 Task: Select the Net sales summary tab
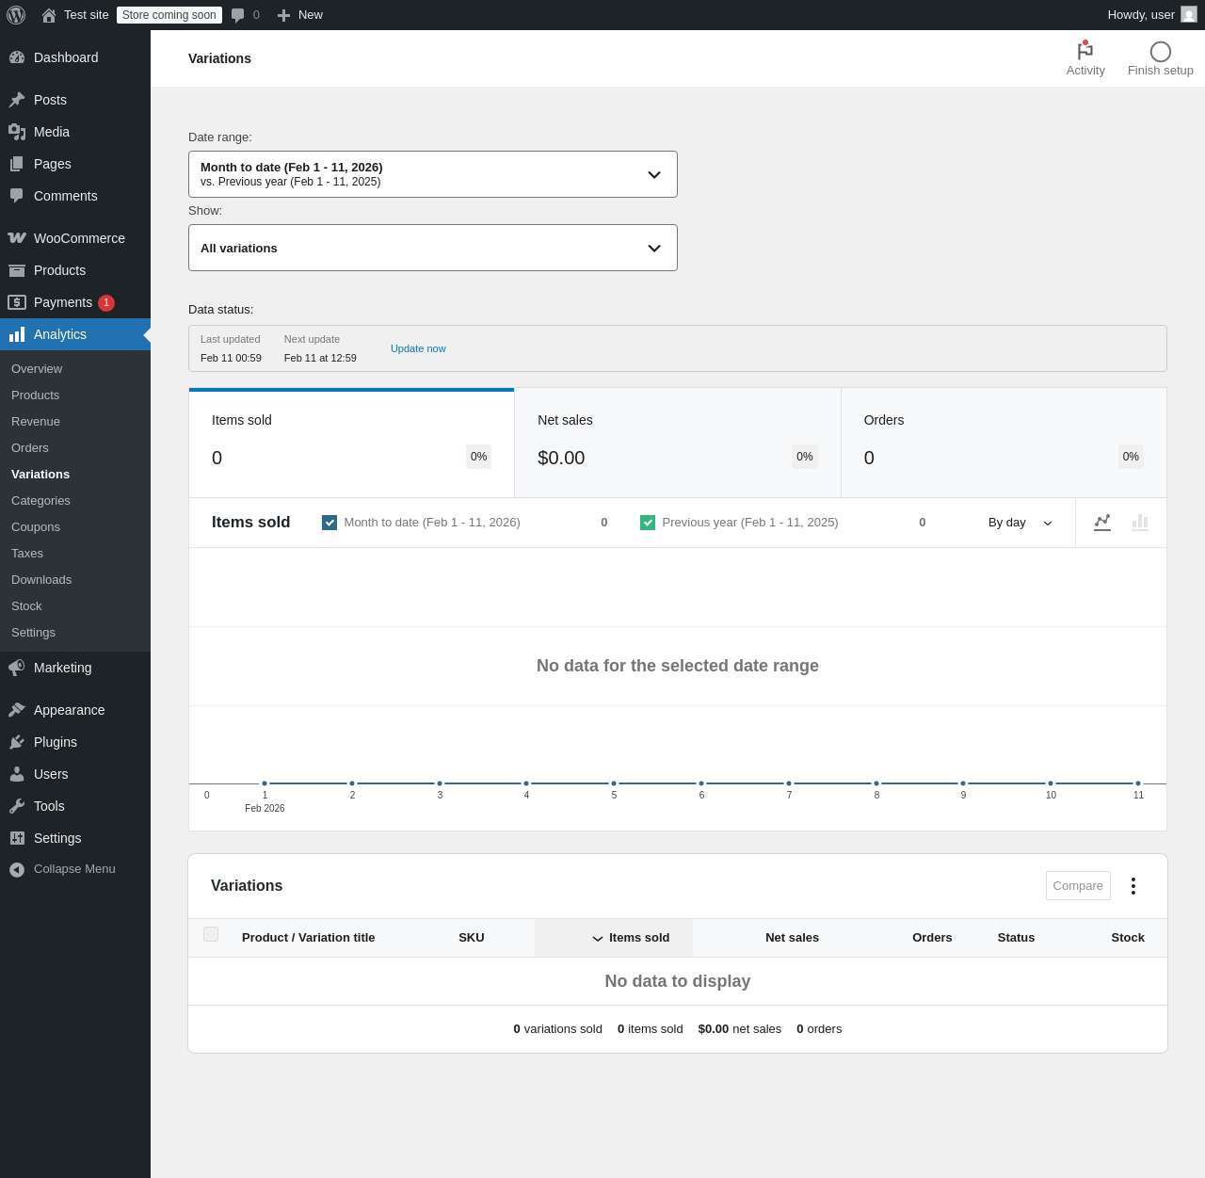coord(677,443)
